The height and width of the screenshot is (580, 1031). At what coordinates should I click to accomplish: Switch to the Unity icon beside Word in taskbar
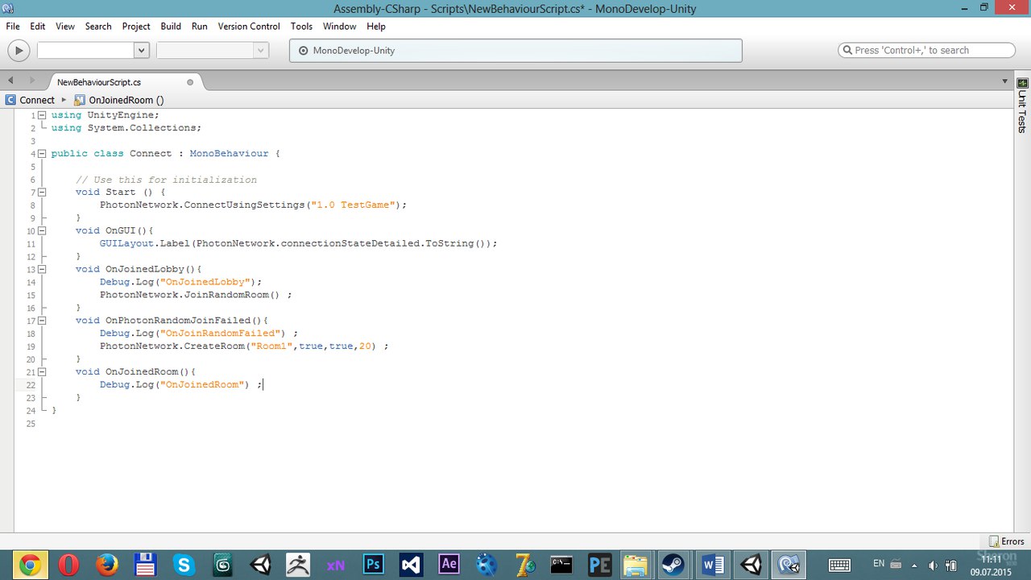(x=751, y=565)
